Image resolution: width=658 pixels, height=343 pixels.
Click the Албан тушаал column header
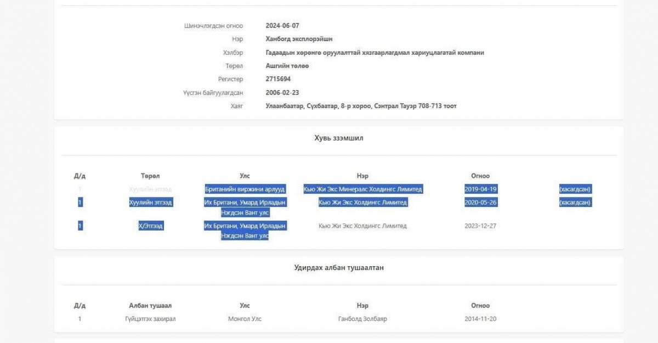[x=150, y=306]
